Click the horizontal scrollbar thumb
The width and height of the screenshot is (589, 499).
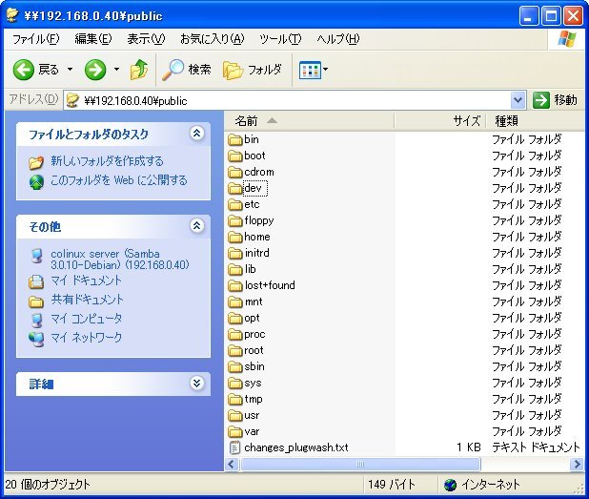pyautogui.click(x=360, y=464)
